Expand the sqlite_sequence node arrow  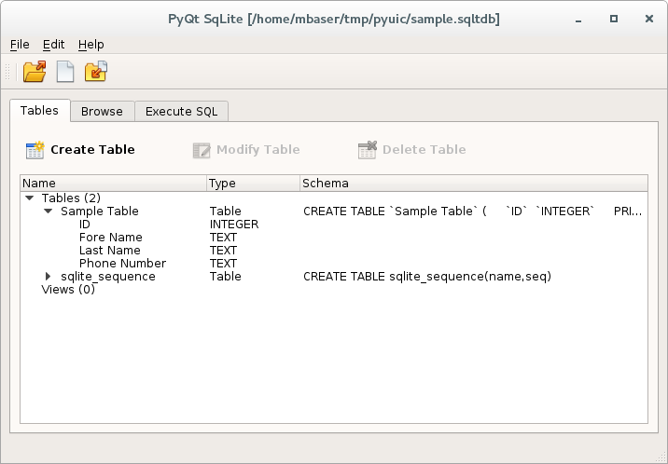pos(49,277)
